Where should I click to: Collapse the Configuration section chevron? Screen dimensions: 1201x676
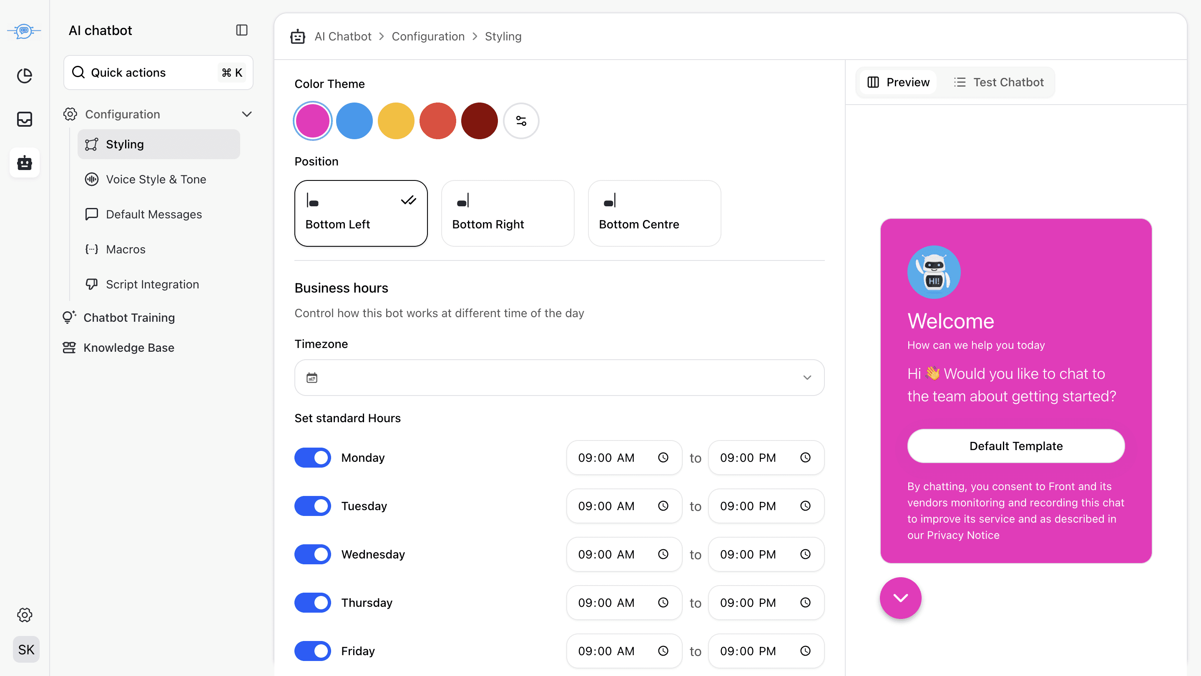tap(246, 114)
